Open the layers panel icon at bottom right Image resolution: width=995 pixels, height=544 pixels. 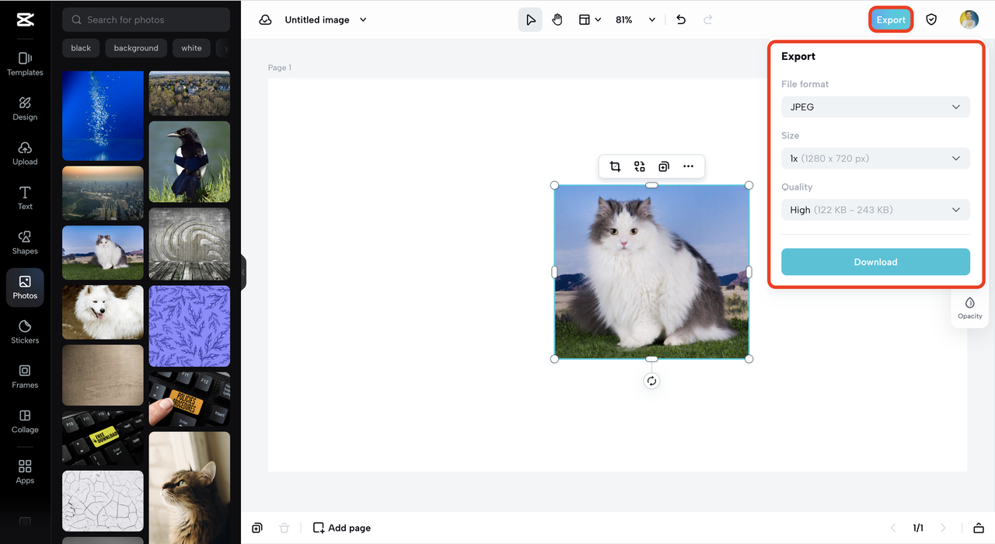tap(979, 528)
